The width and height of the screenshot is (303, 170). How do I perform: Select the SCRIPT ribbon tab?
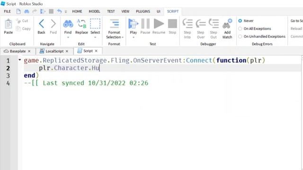point(173,11)
